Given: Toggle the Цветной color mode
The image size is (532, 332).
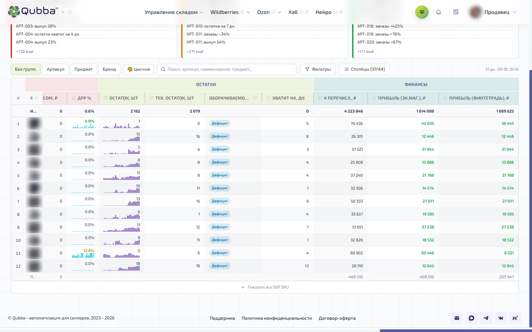Looking at the screenshot, I should tap(139, 69).
